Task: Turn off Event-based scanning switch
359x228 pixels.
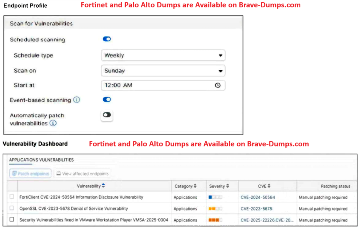Action: [107, 100]
